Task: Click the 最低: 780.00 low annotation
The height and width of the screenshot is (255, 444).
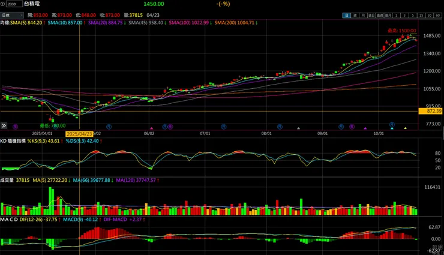Action: [x=53, y=125]
